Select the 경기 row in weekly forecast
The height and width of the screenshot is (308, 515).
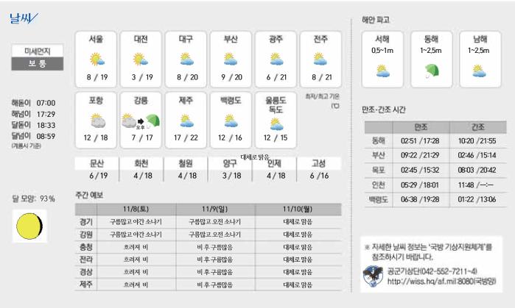click(x=86, y=221)
